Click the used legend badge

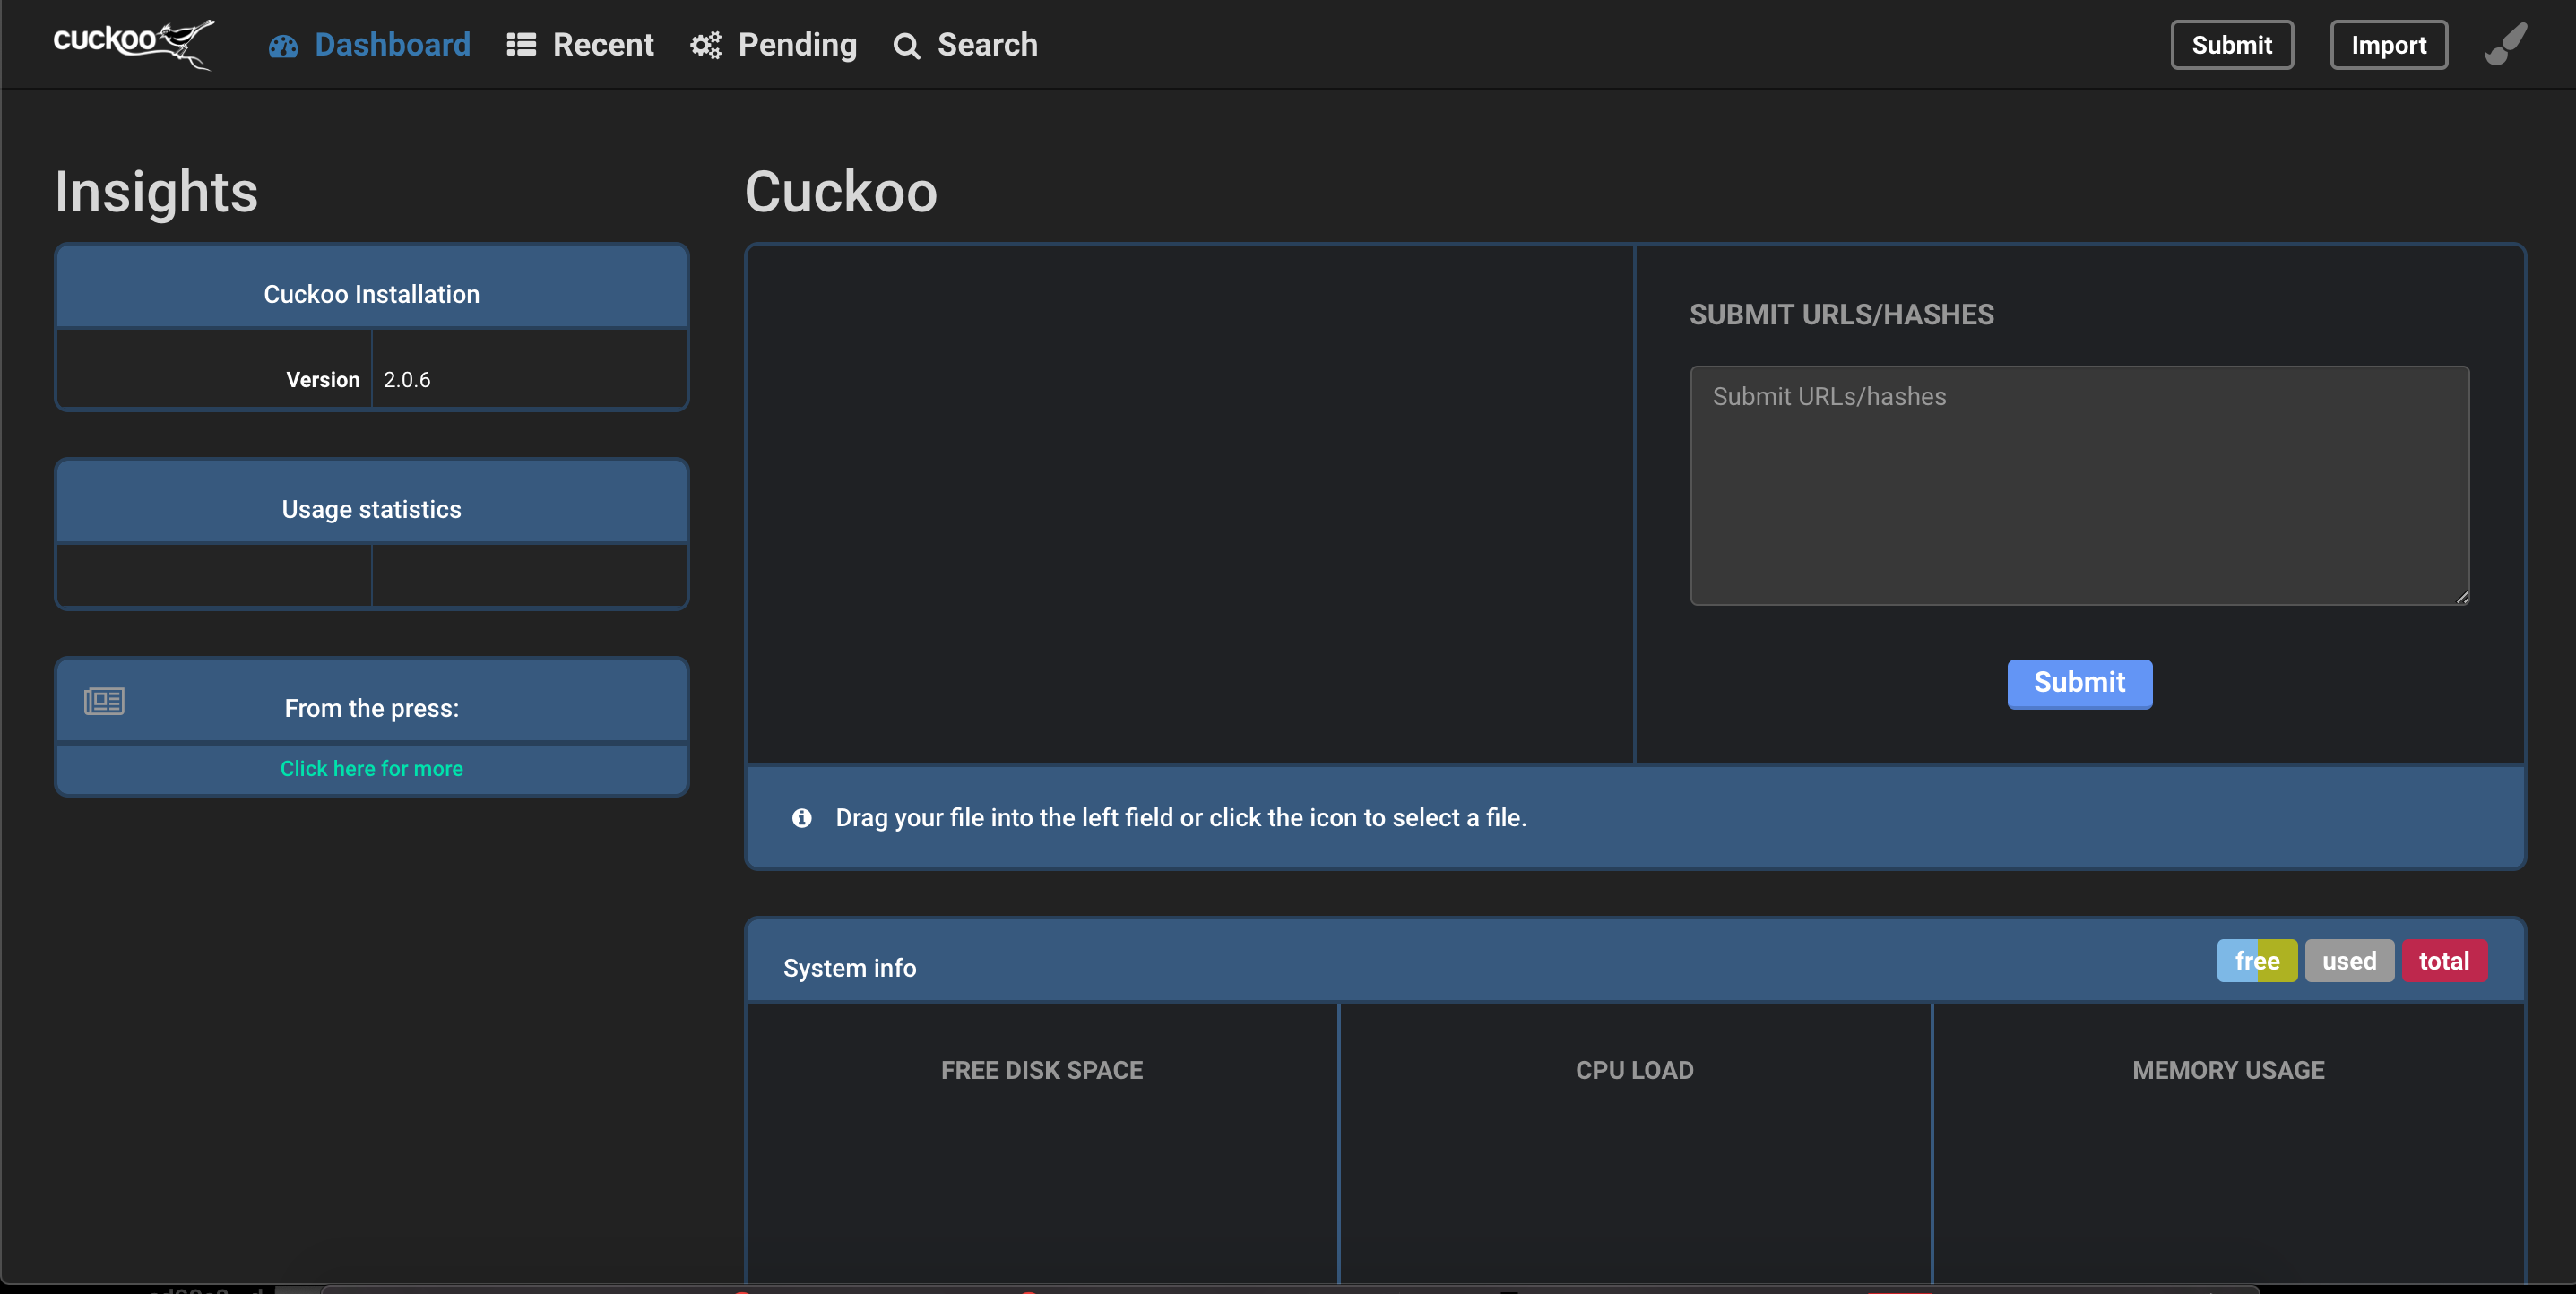2349,961
